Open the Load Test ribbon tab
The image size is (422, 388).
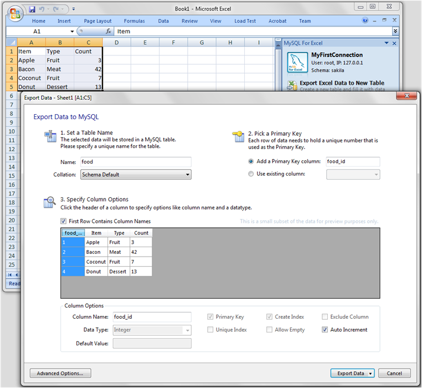245,21
